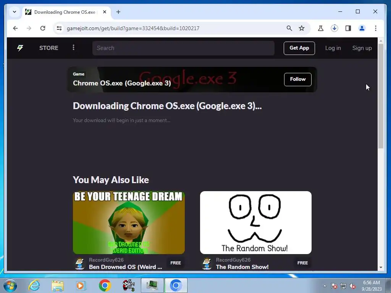
Task: Open Chrome profile avatar menu
Action: 362,28
